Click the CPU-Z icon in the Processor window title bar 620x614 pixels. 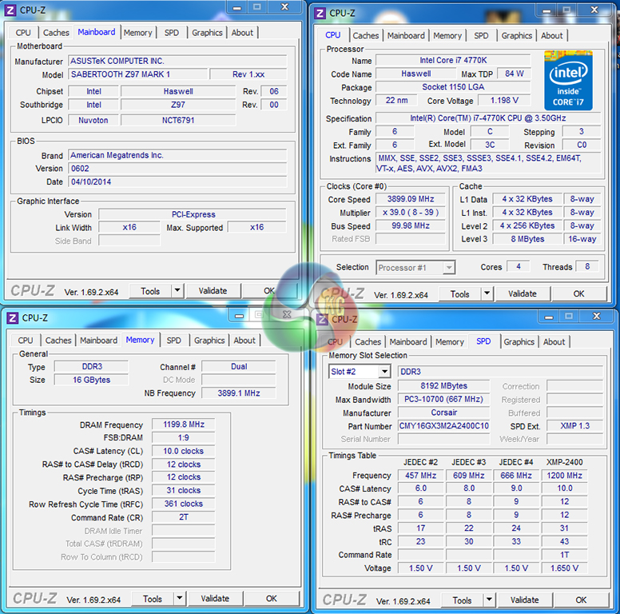click(320, 13)
